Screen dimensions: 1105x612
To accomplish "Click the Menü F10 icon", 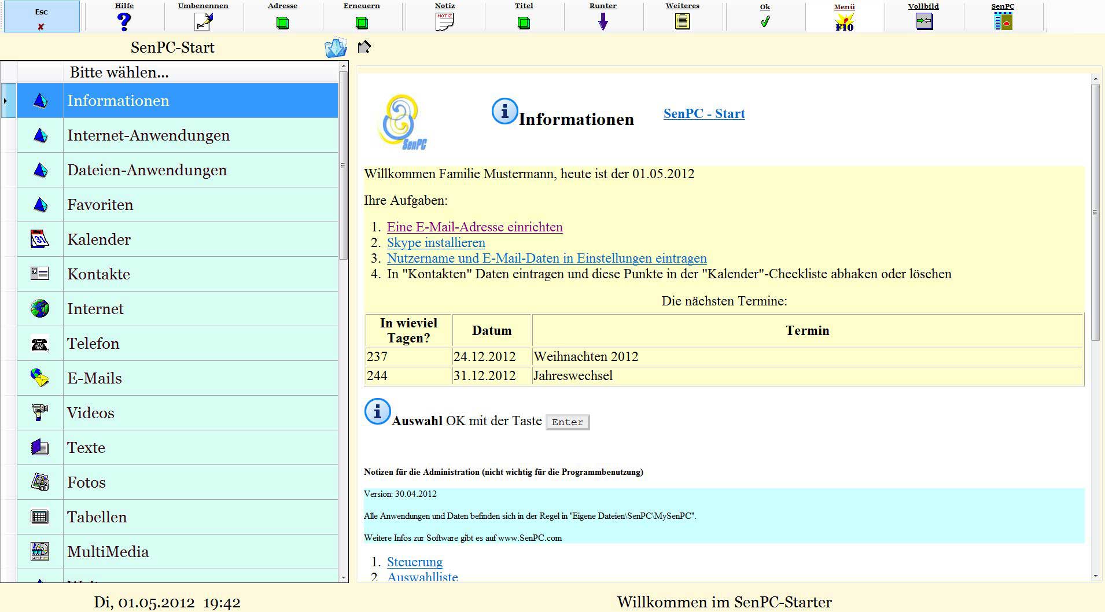I will coord(844,23).
